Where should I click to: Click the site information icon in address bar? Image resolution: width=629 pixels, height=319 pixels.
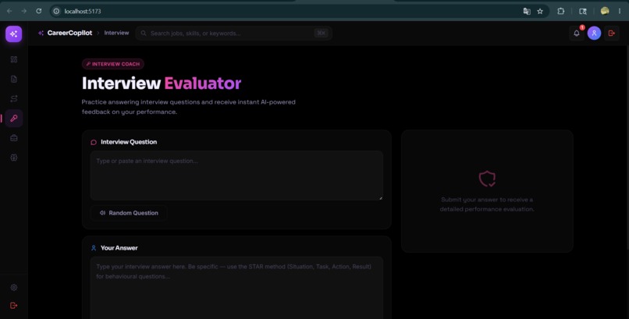pyautogui.click(x=56, y=11)
